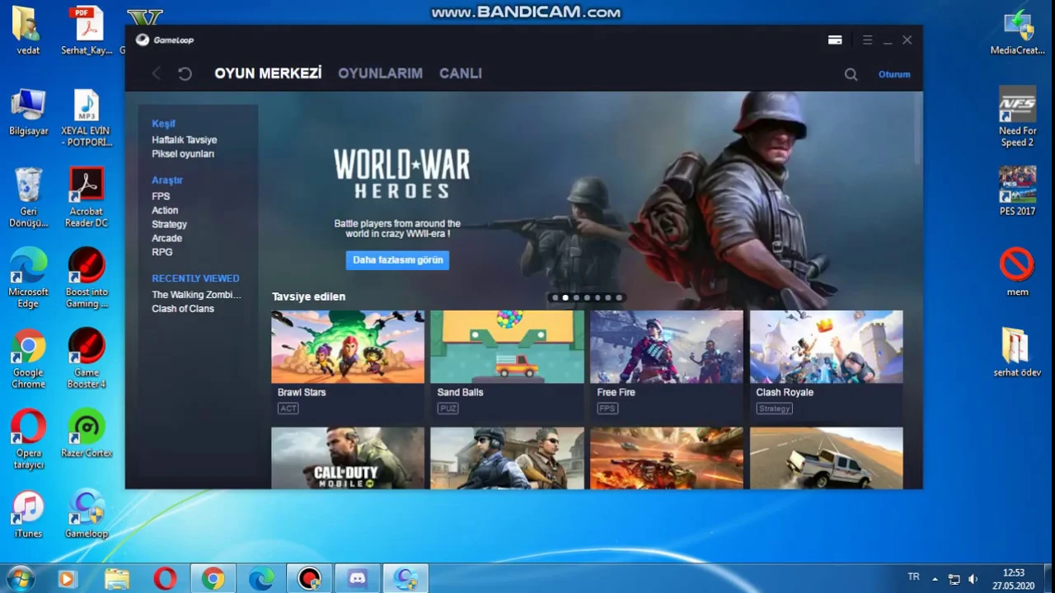
Task: Select RPG category
Action: pos(162,253)
